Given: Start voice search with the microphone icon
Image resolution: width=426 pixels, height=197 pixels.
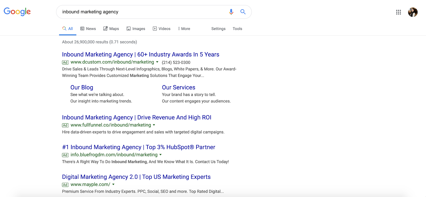Looking at the screenshot, I should click(x=231, y=12).
